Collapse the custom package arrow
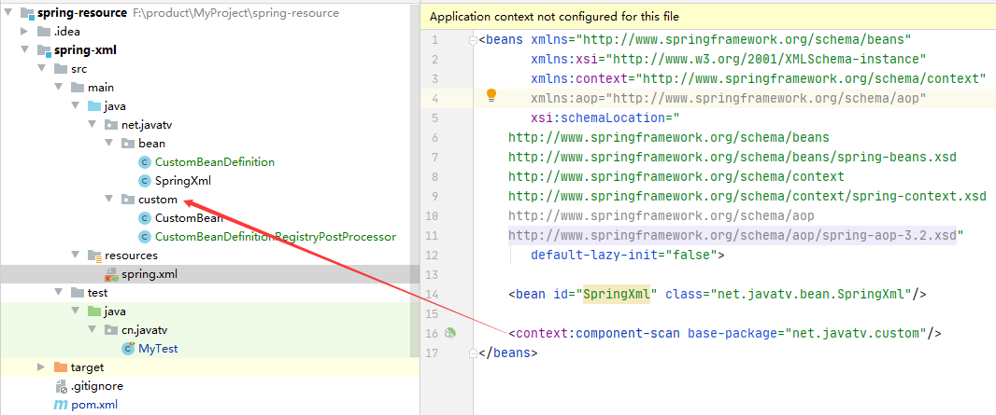Screen dimensions: 996x415 tap(109, 200)
